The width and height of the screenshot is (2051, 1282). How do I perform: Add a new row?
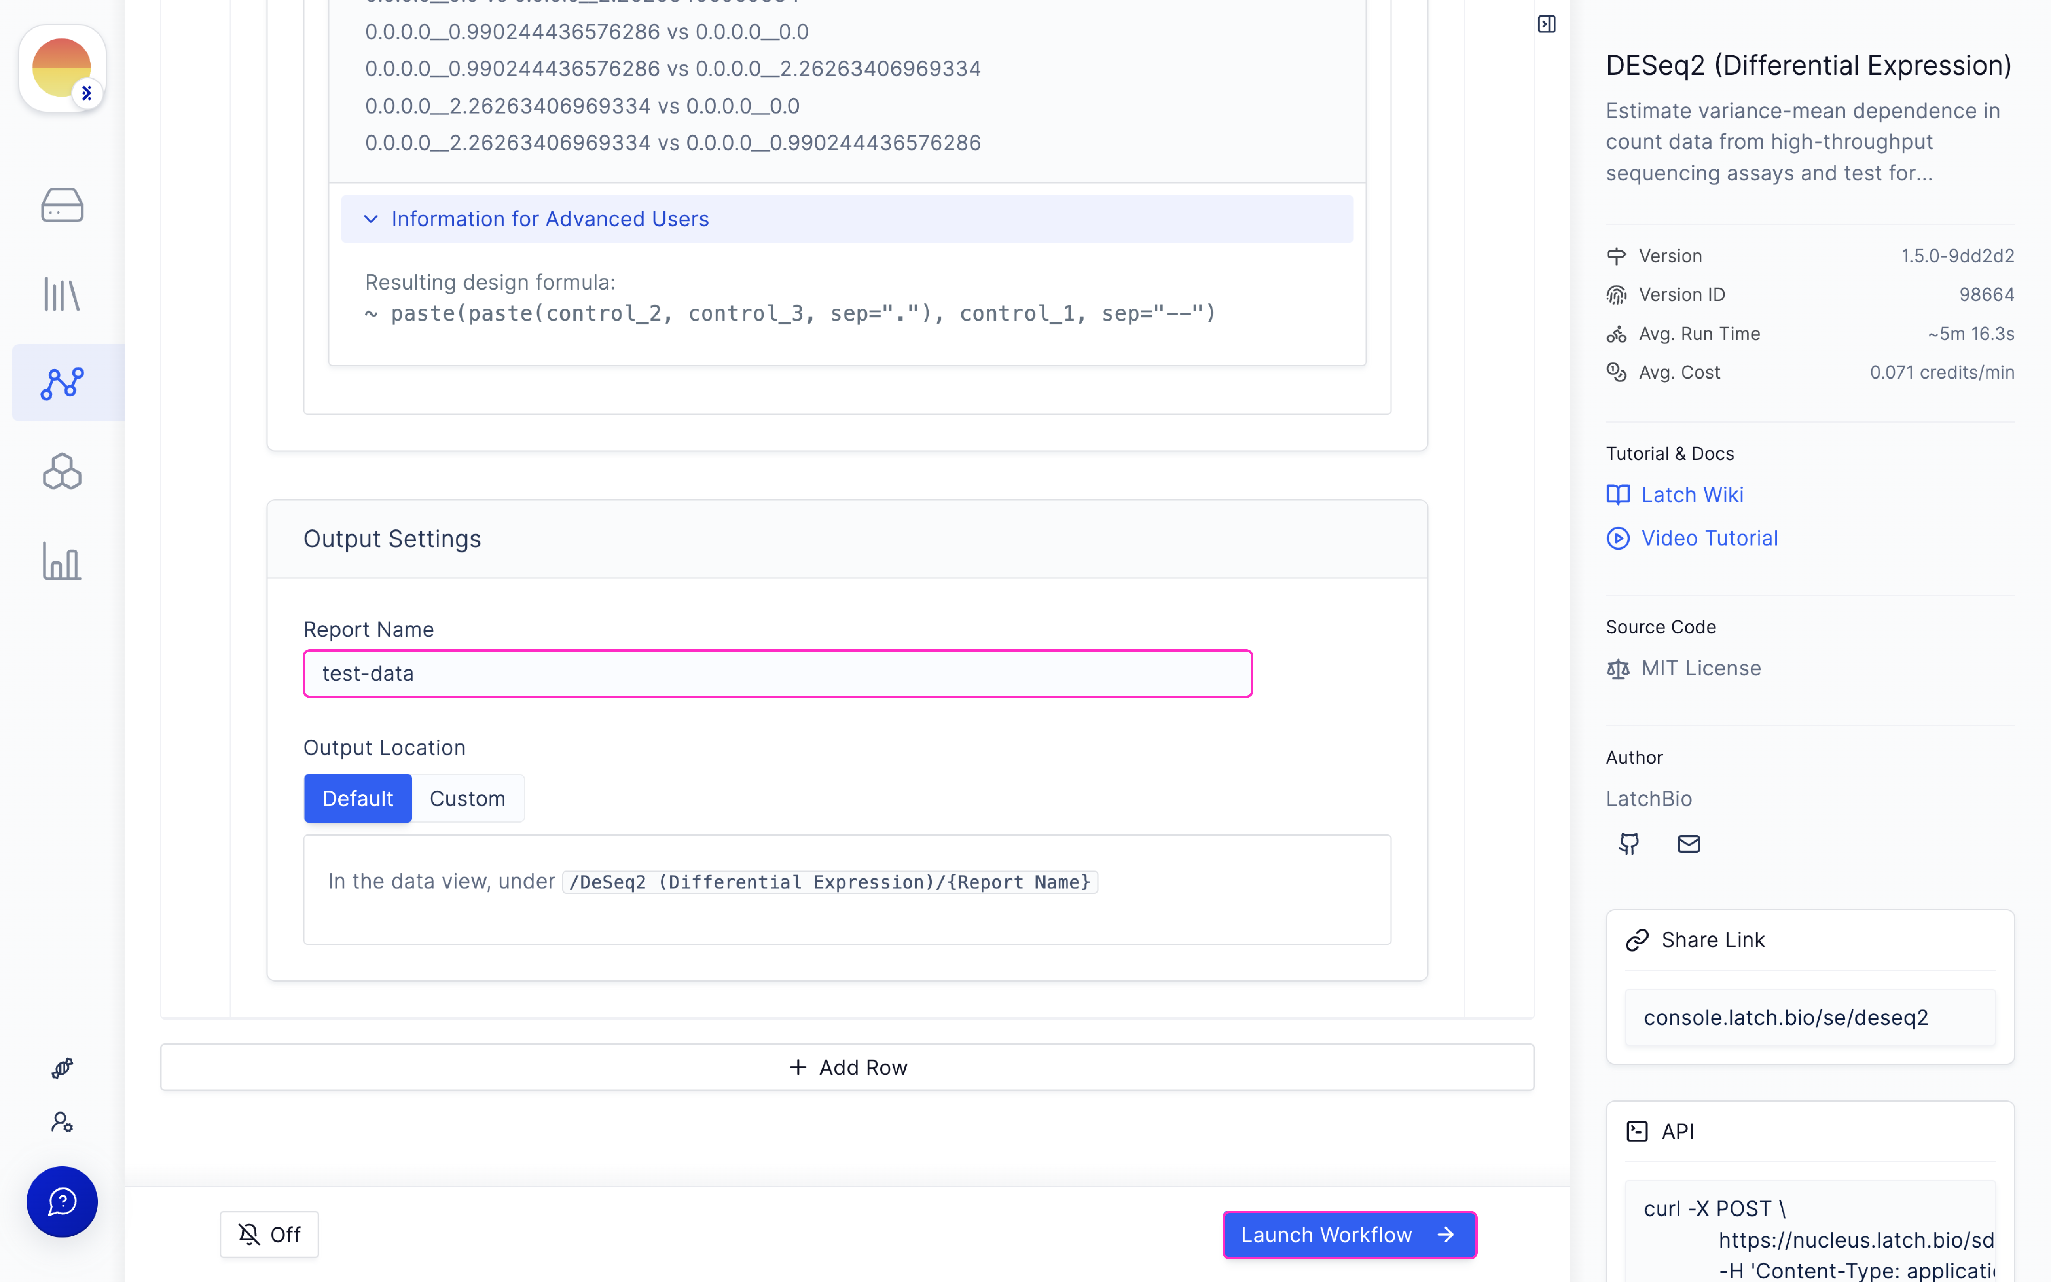pos(847,1068)
